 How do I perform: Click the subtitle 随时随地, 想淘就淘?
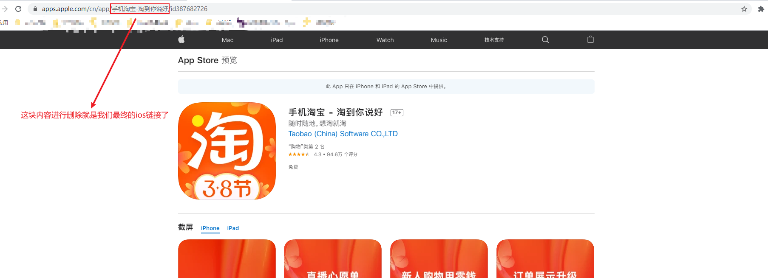pyautogui.click(x=317, y=124)
